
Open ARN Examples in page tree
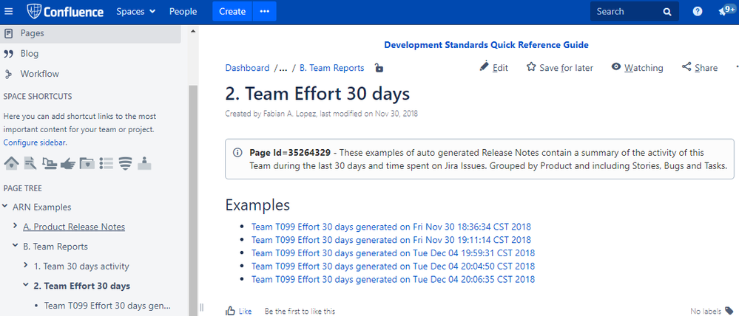point(42,207)
